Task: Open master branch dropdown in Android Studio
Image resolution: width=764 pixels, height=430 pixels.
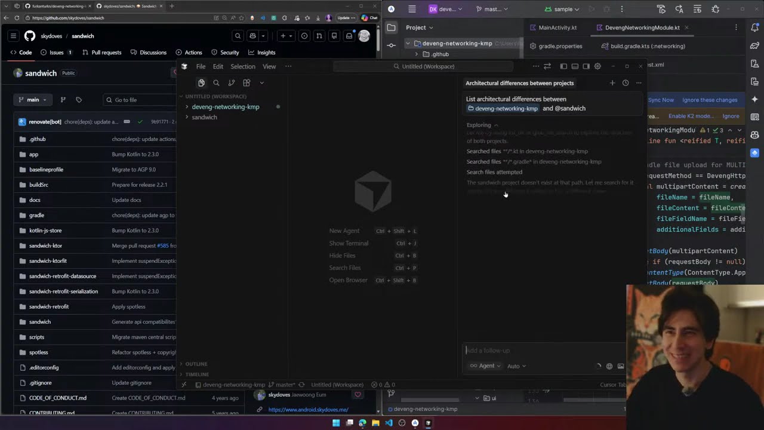Action: click(492, 9)
